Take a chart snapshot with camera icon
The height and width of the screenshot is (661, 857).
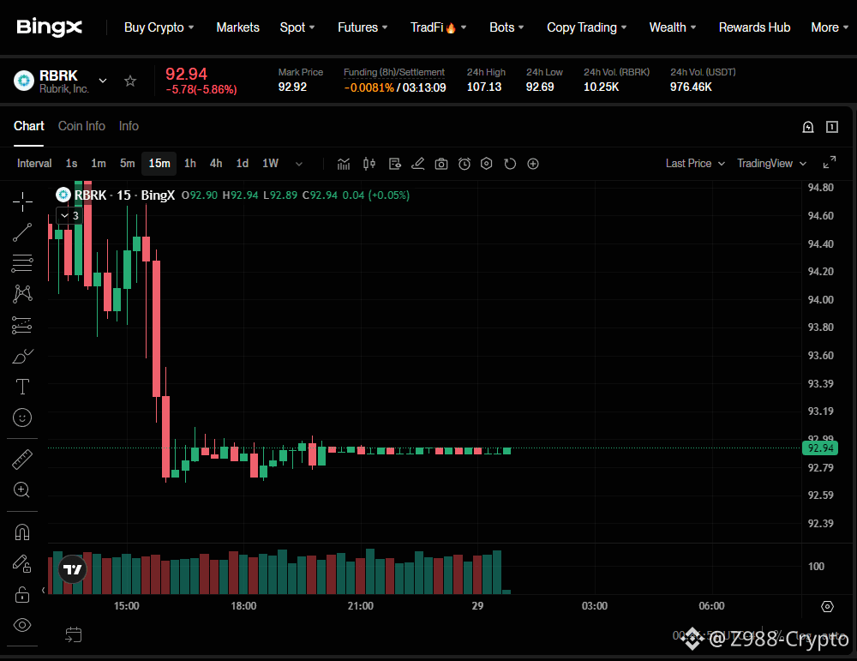click(441, 164)
